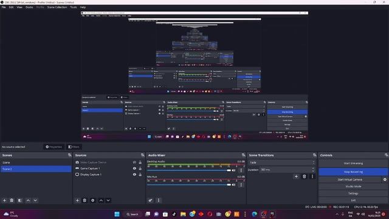The height and width of the screenshot is (219, 389).
Task: Lock the Display Capture 1 source
Action: tap(140, 175)
